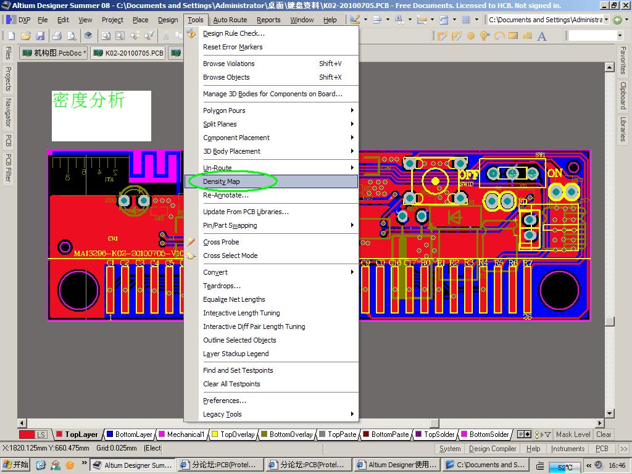Switch to the BottomLayer layer tab

pyautogui.click(x=133, y=434)
